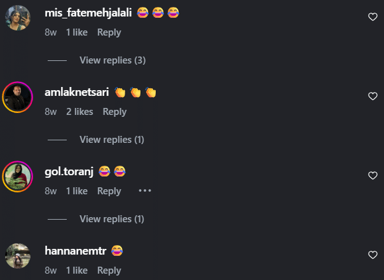Reply to hannanemtr's comment
Viewport: 384px width, 280px height.
coord(109,270)
